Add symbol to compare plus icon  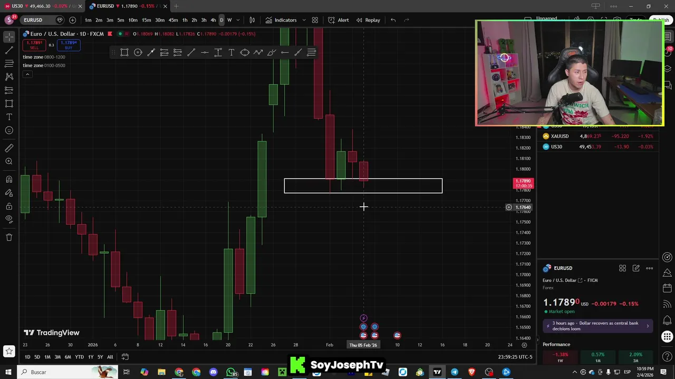(72, 20)
